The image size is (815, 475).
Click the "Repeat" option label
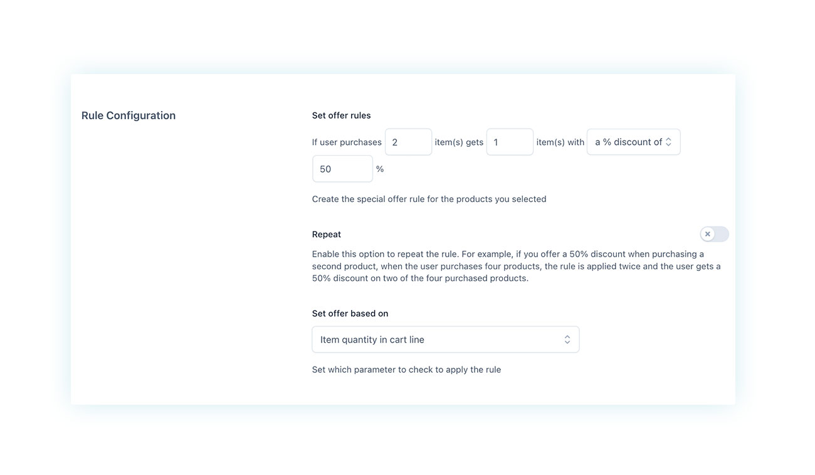pyautogui.click(x=327, y=235)
